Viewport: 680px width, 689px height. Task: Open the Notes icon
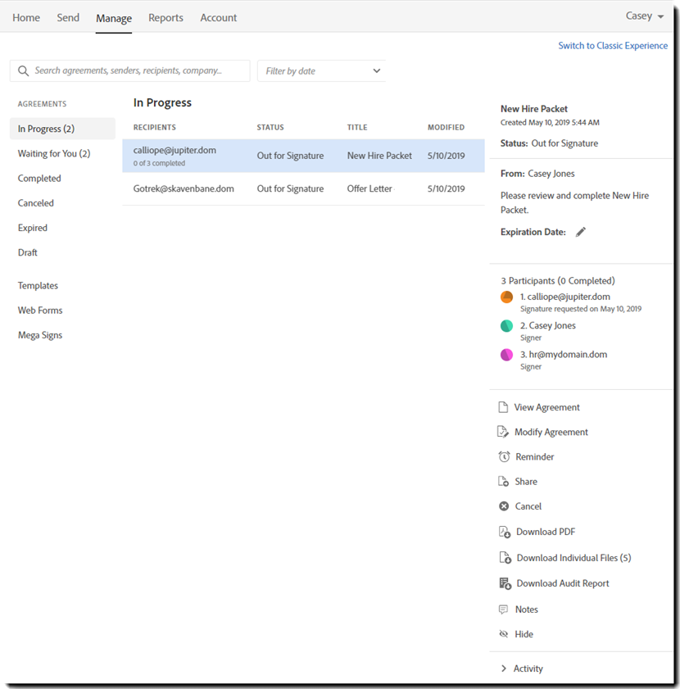point(503,609)
